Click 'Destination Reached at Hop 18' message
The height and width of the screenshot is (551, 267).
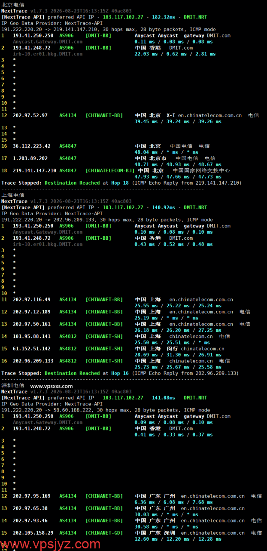point(87,183)
